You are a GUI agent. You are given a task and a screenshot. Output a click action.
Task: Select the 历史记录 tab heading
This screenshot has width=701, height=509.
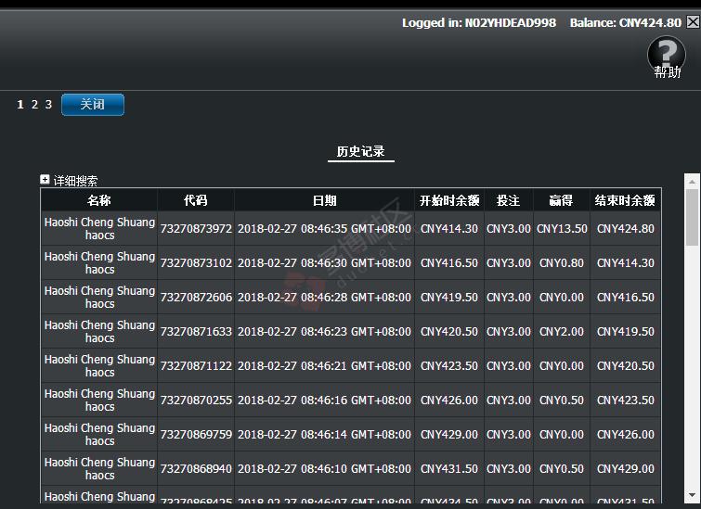(360, 152)
